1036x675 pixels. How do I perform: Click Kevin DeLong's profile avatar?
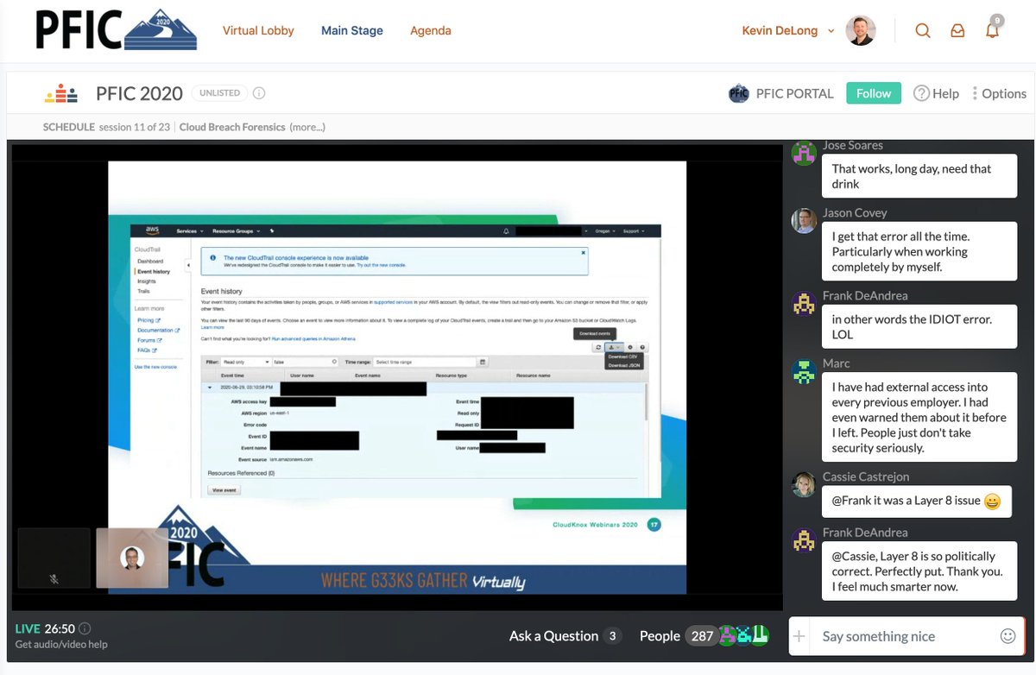click(861, 30)
